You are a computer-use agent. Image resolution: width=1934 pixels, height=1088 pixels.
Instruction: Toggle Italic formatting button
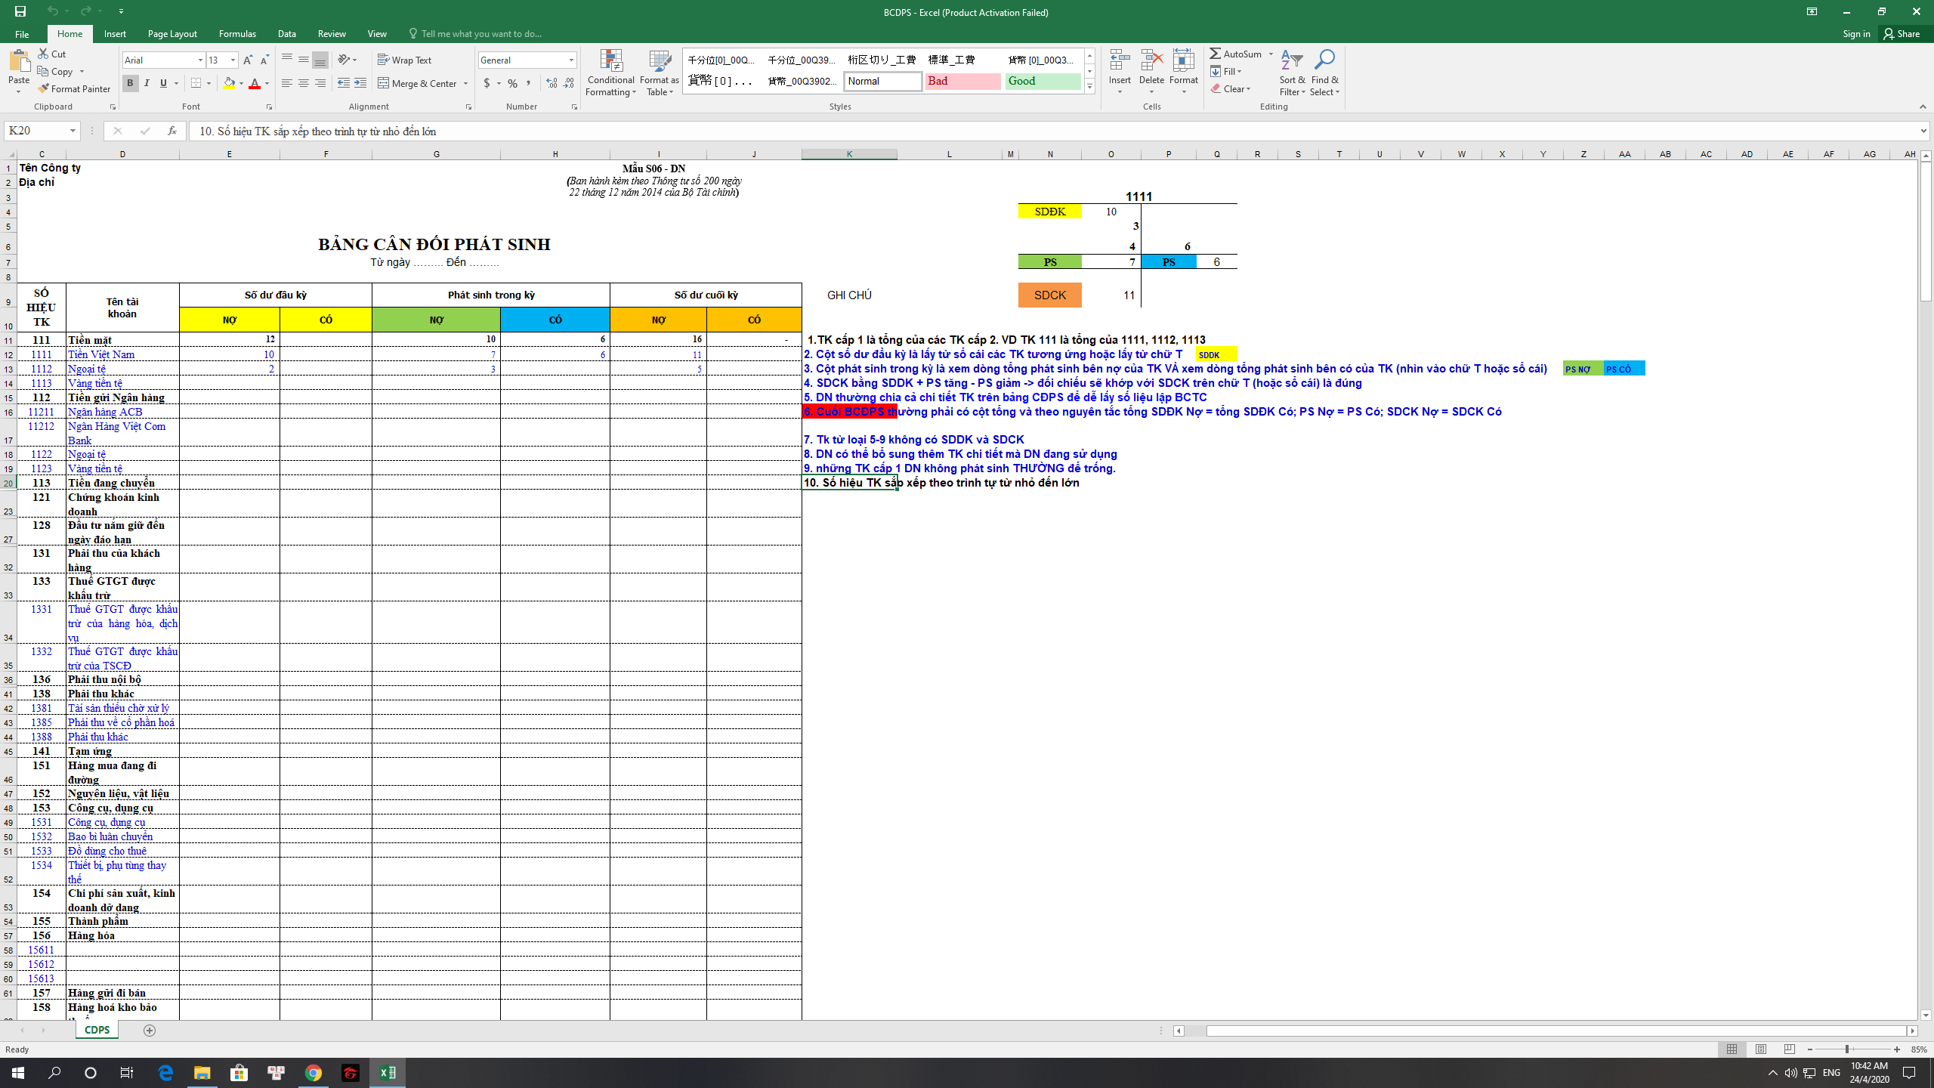[x=147, y=83]
